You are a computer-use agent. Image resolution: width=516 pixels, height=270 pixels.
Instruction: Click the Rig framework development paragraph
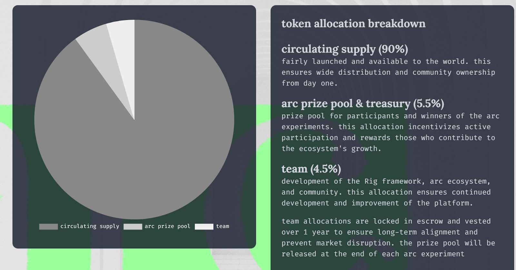click(x=386, y=192)
